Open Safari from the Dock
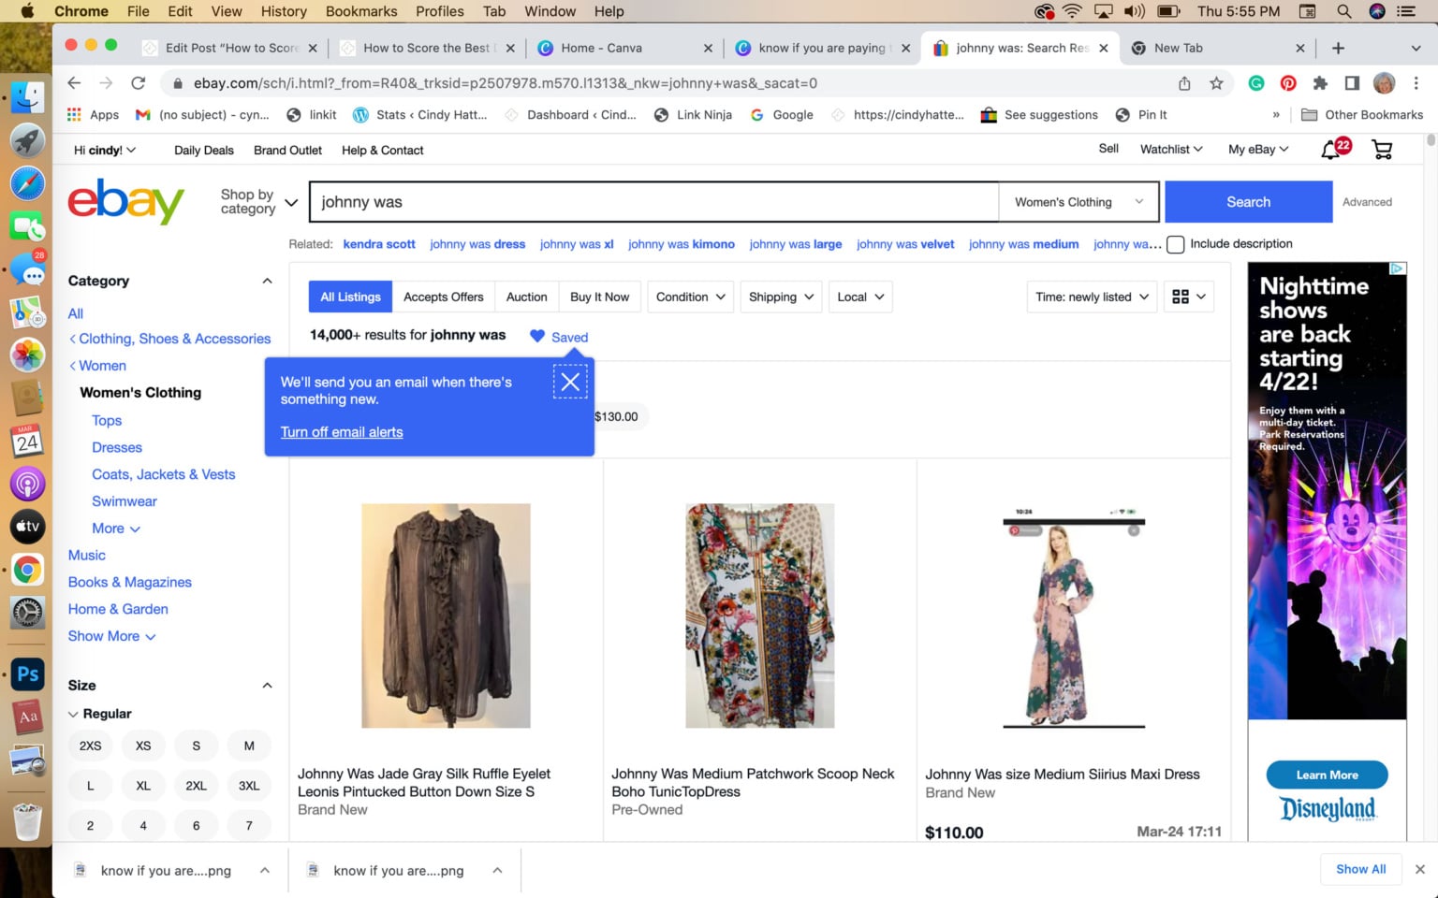The image size is (1438, 898). click(27, 183)
